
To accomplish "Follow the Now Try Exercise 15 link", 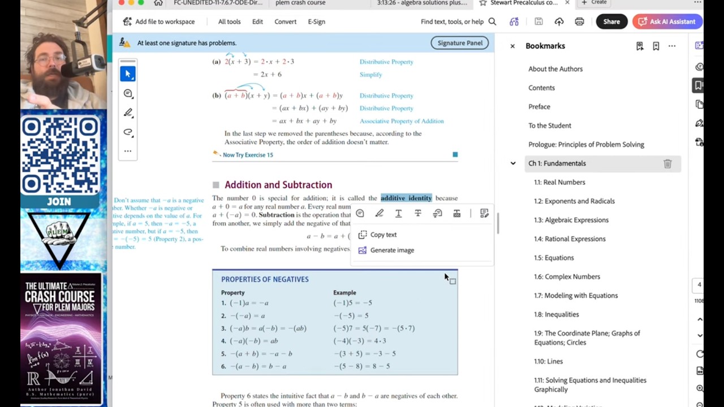I will pyautogui.click(x=248, y=155).
